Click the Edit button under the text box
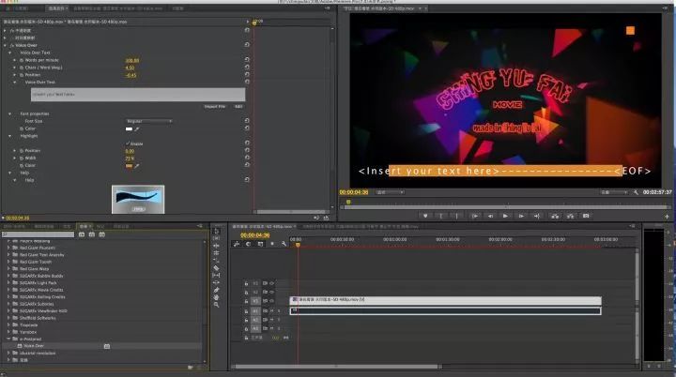Image resolution: width=676 pixels, height=377 pixels. click(x=238, y=106)
